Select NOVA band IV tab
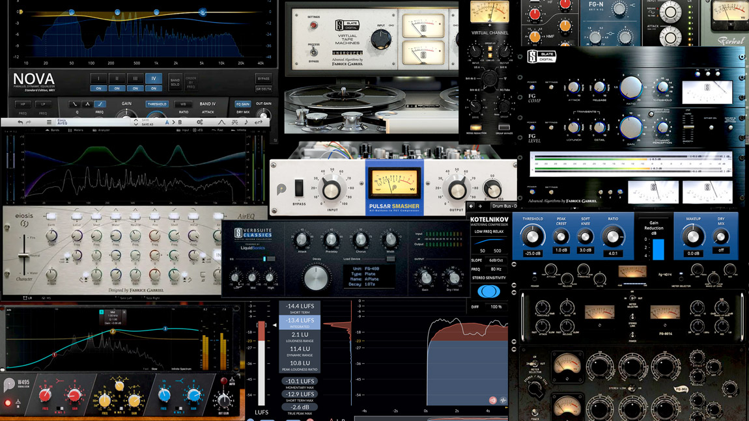Screen dimensions: 749x421 pos(154,78)
